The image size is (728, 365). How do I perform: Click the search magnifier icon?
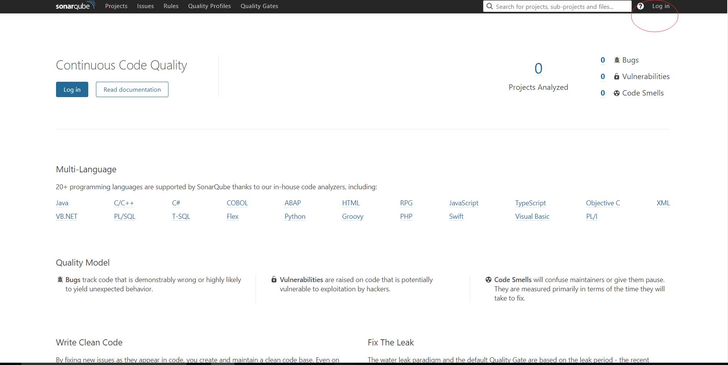click(489, 6)
